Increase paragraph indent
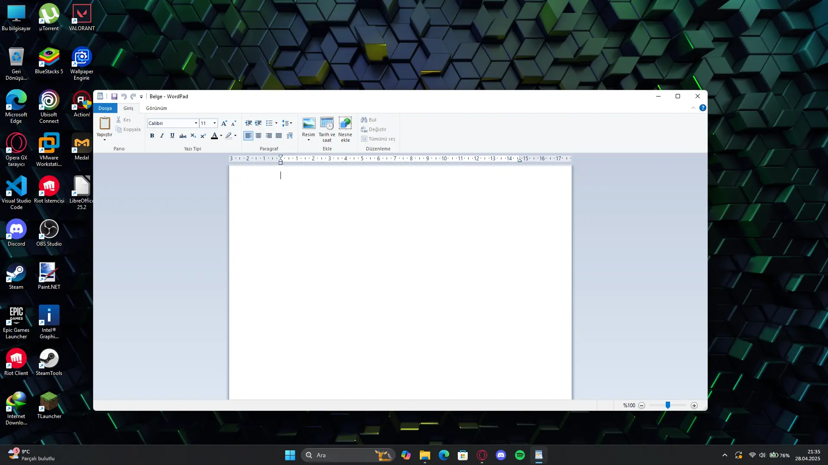This screenshot has width=828, height=465. 258,123
